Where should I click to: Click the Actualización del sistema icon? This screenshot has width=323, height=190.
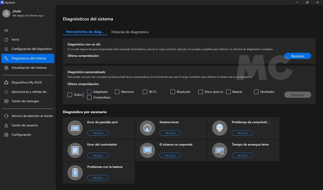(x=6, y=68)
